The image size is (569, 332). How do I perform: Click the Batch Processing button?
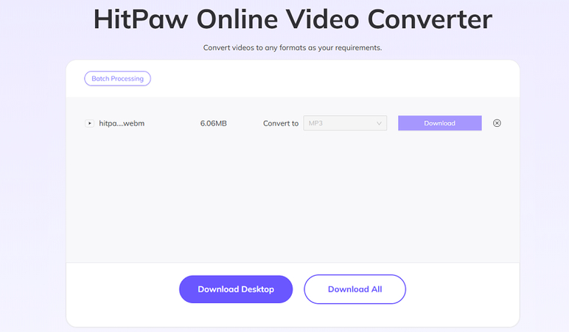tap(118, 78)
